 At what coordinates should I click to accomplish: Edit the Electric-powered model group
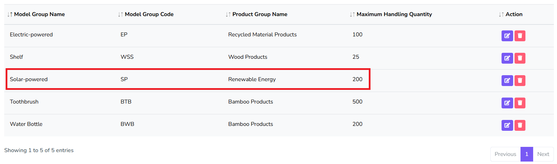[x=507, y=36]
